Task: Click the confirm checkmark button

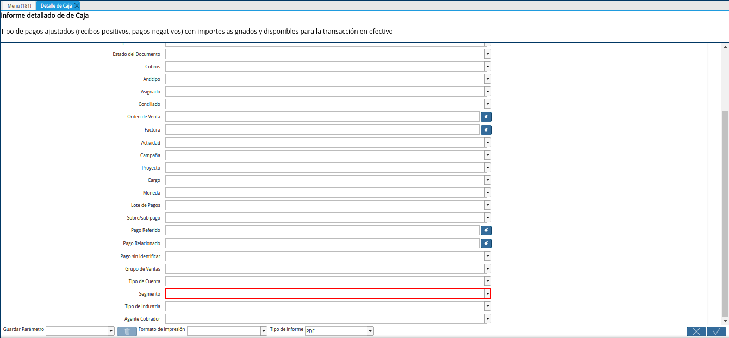Action: [716, 331]
